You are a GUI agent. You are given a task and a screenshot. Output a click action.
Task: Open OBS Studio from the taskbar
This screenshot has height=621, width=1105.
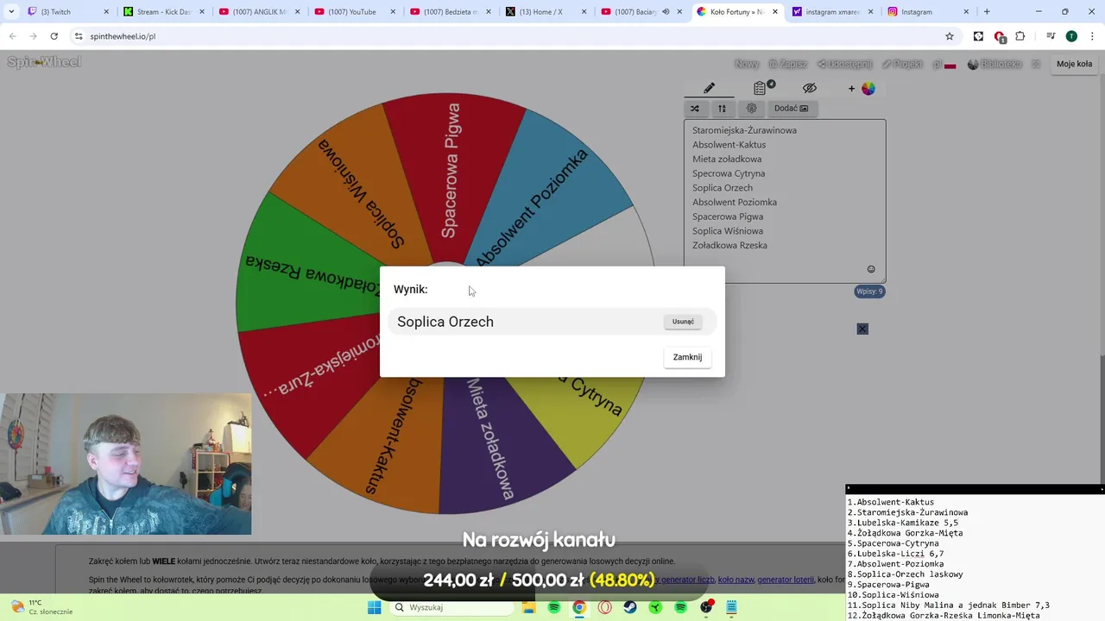click(707, 607)
